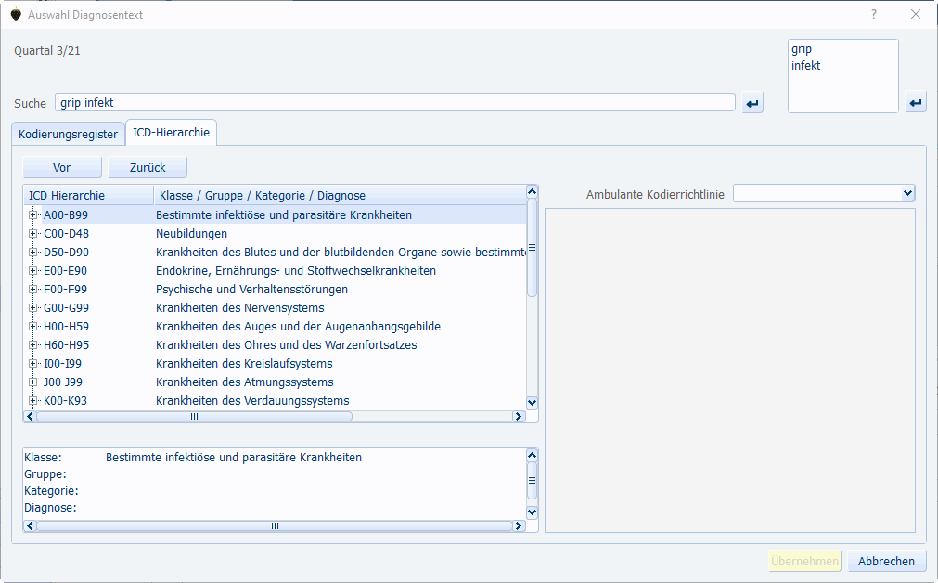
Task: Click the help question mark in title bar
Action: [x=874, y=14]
